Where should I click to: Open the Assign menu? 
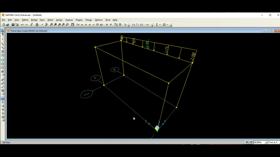(x=59, y=20)
